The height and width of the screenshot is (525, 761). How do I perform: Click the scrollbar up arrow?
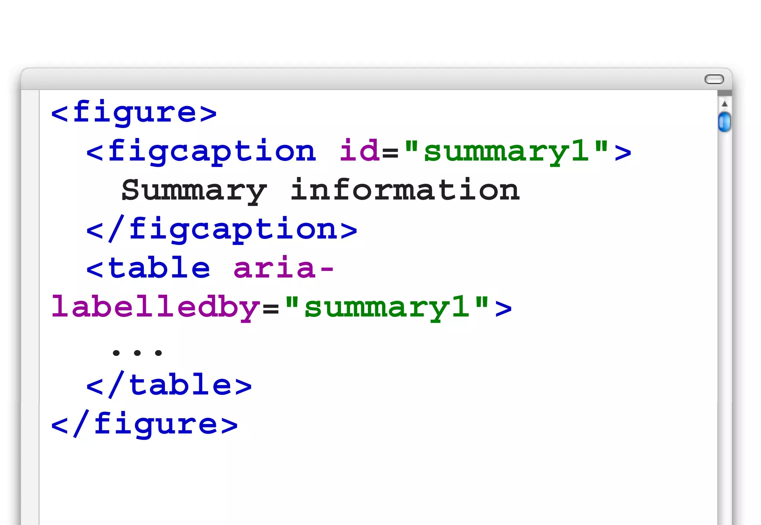point(724,104)
